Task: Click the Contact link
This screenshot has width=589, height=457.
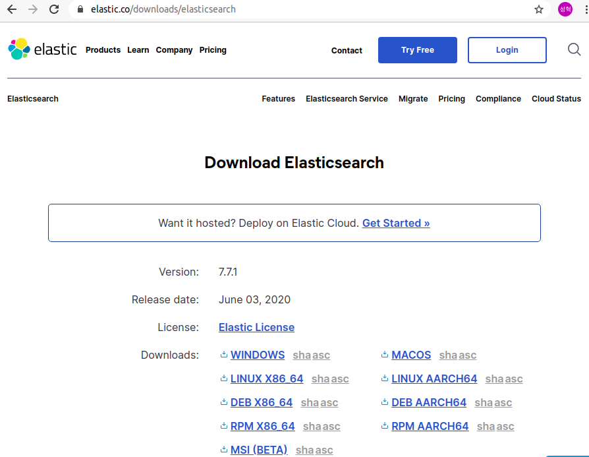Action: pos(347,50)
